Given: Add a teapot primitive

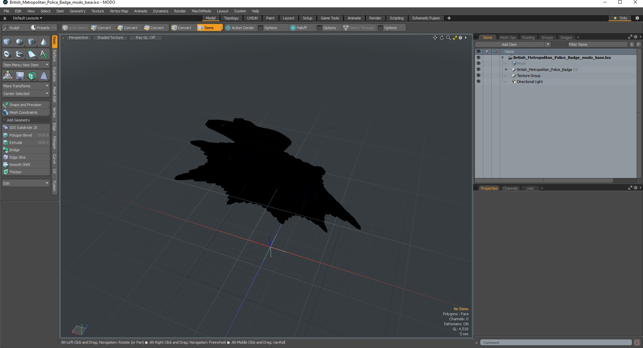Looking at the screenshot, I should coord(19,54).
